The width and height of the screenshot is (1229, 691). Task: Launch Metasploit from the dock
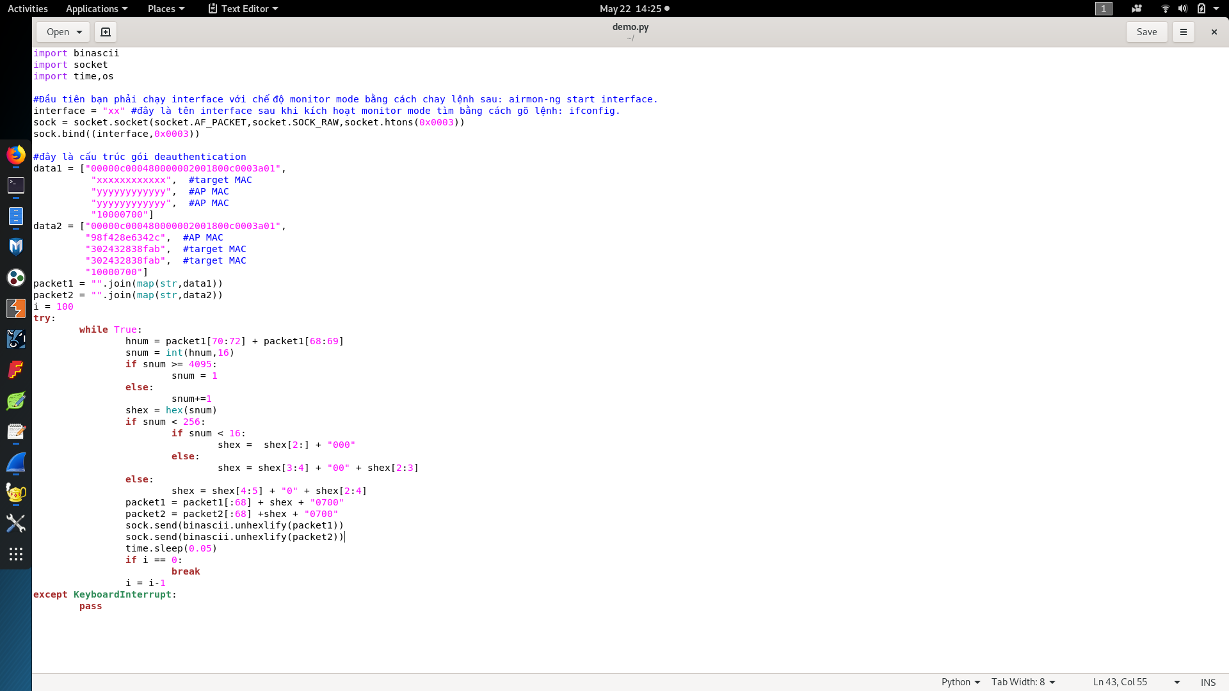click(x=16, y=247)
